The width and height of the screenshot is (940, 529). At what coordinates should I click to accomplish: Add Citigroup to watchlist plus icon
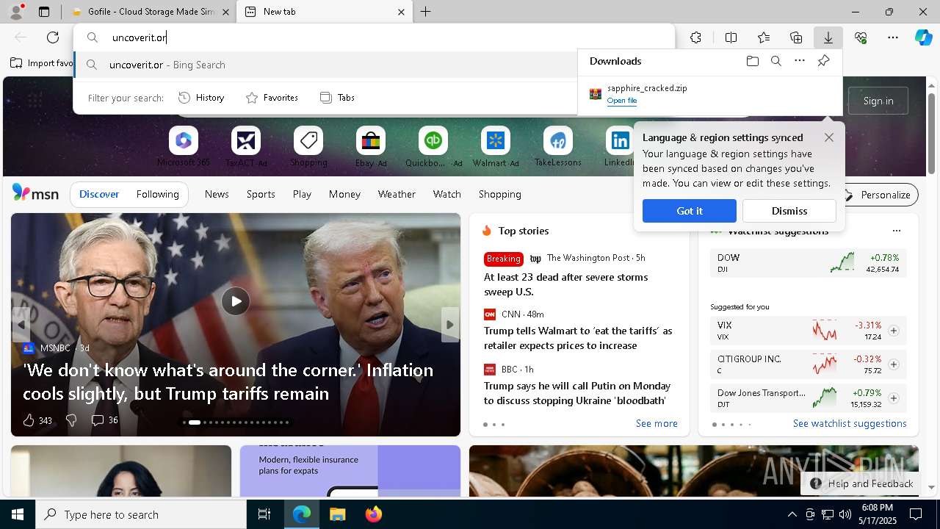[894, 364]
